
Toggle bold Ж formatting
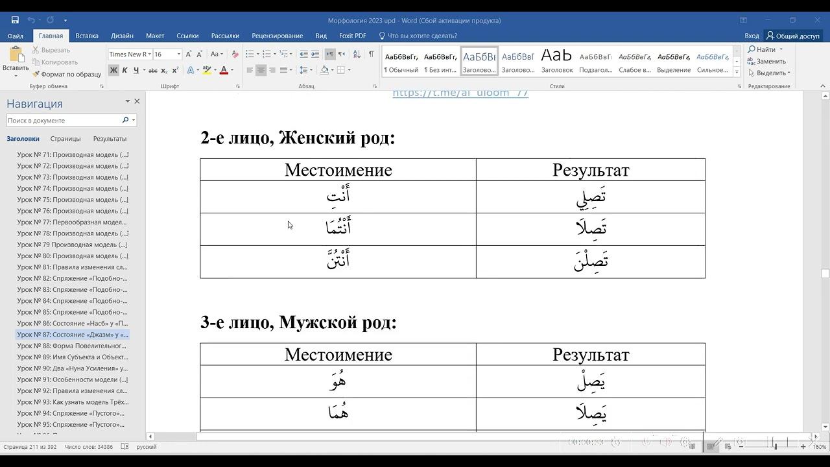coord(113,70)
